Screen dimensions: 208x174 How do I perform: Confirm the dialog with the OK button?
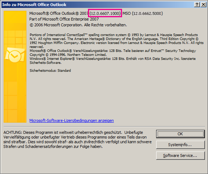click(x=180, y=134)
